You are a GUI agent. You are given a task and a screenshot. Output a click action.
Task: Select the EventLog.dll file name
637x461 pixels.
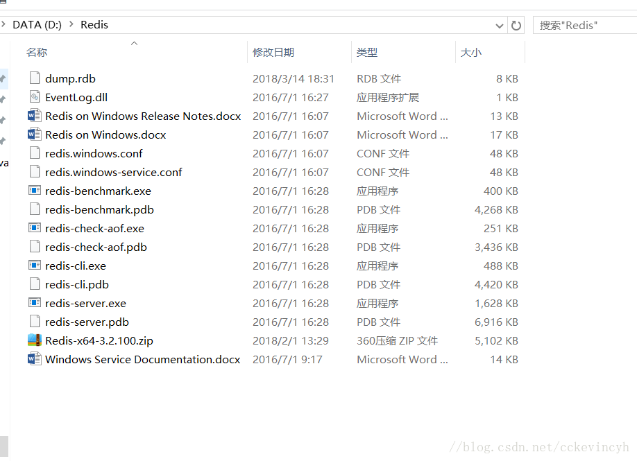point(76,97)
